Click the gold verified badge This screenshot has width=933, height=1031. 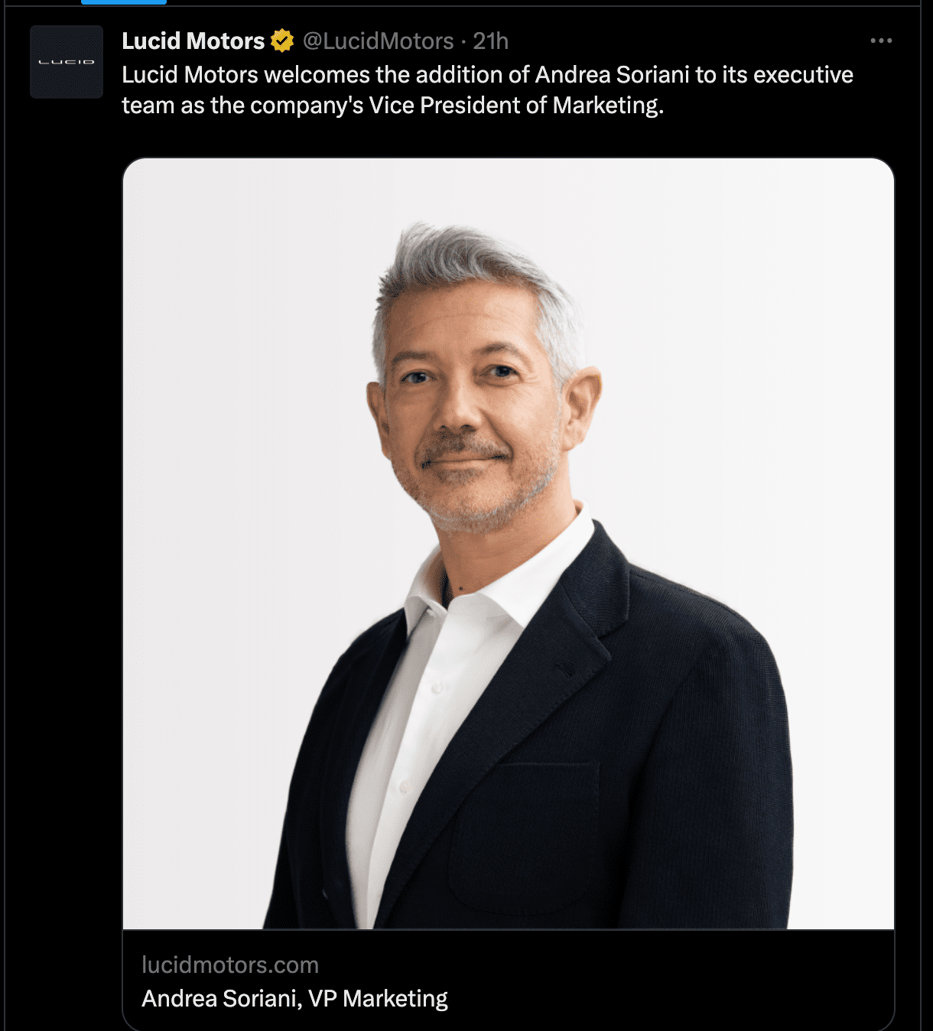282,41
